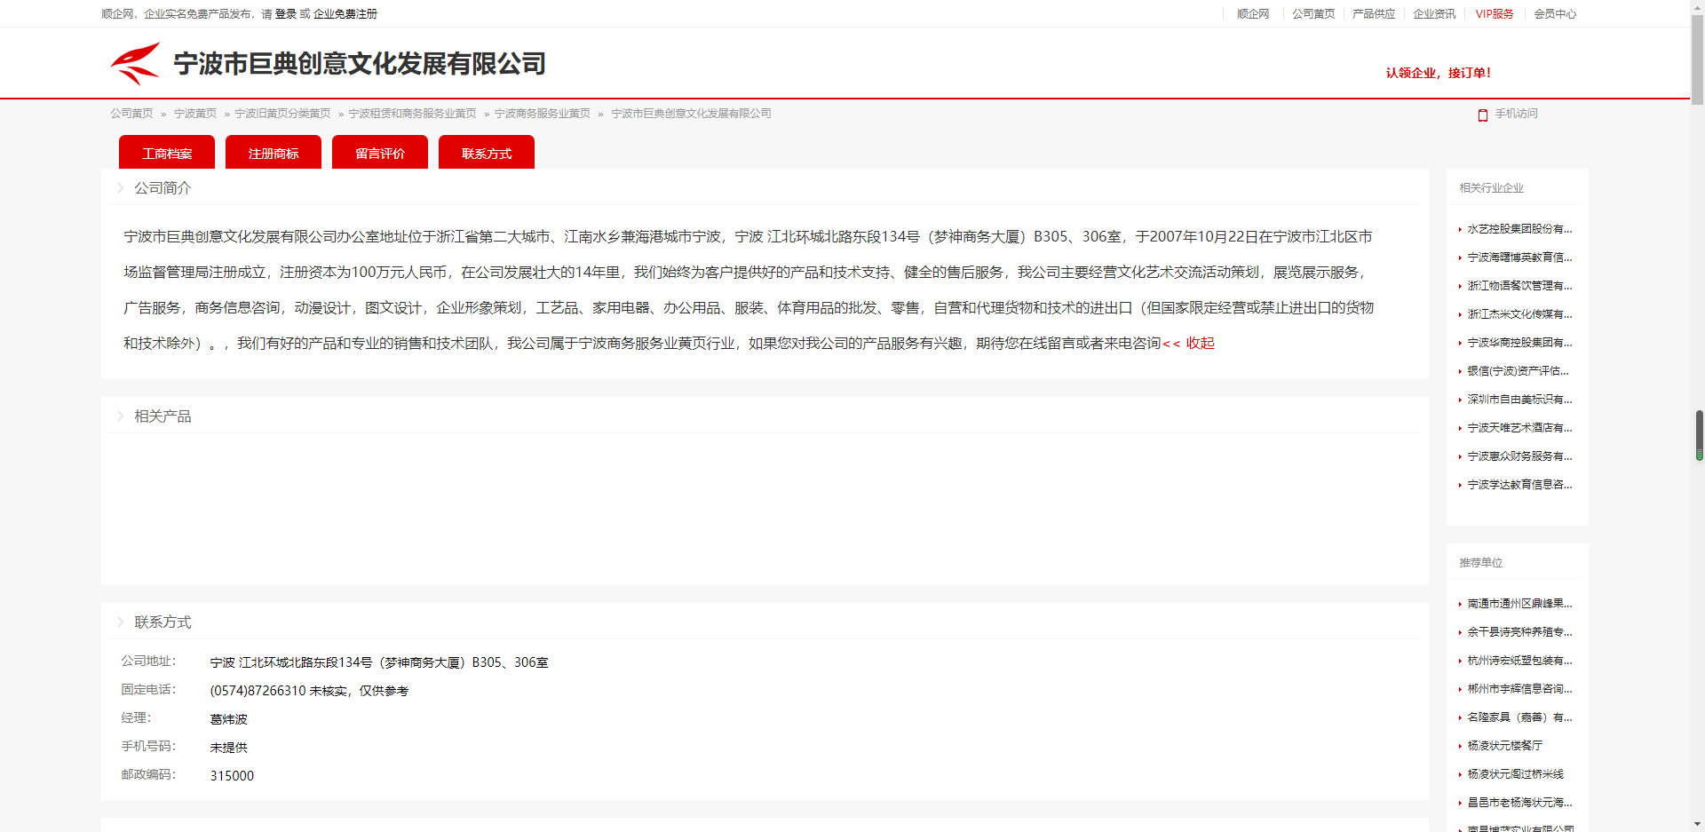Click chevron icon beside 联系方式 heading
The width and height of the screenshot is (1705, 832).
click(120, 622)
